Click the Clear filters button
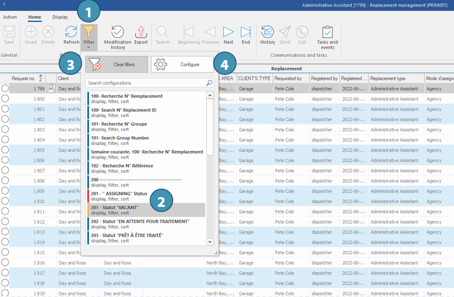Viewport: 454px width, 297px height. click(116, 65)
